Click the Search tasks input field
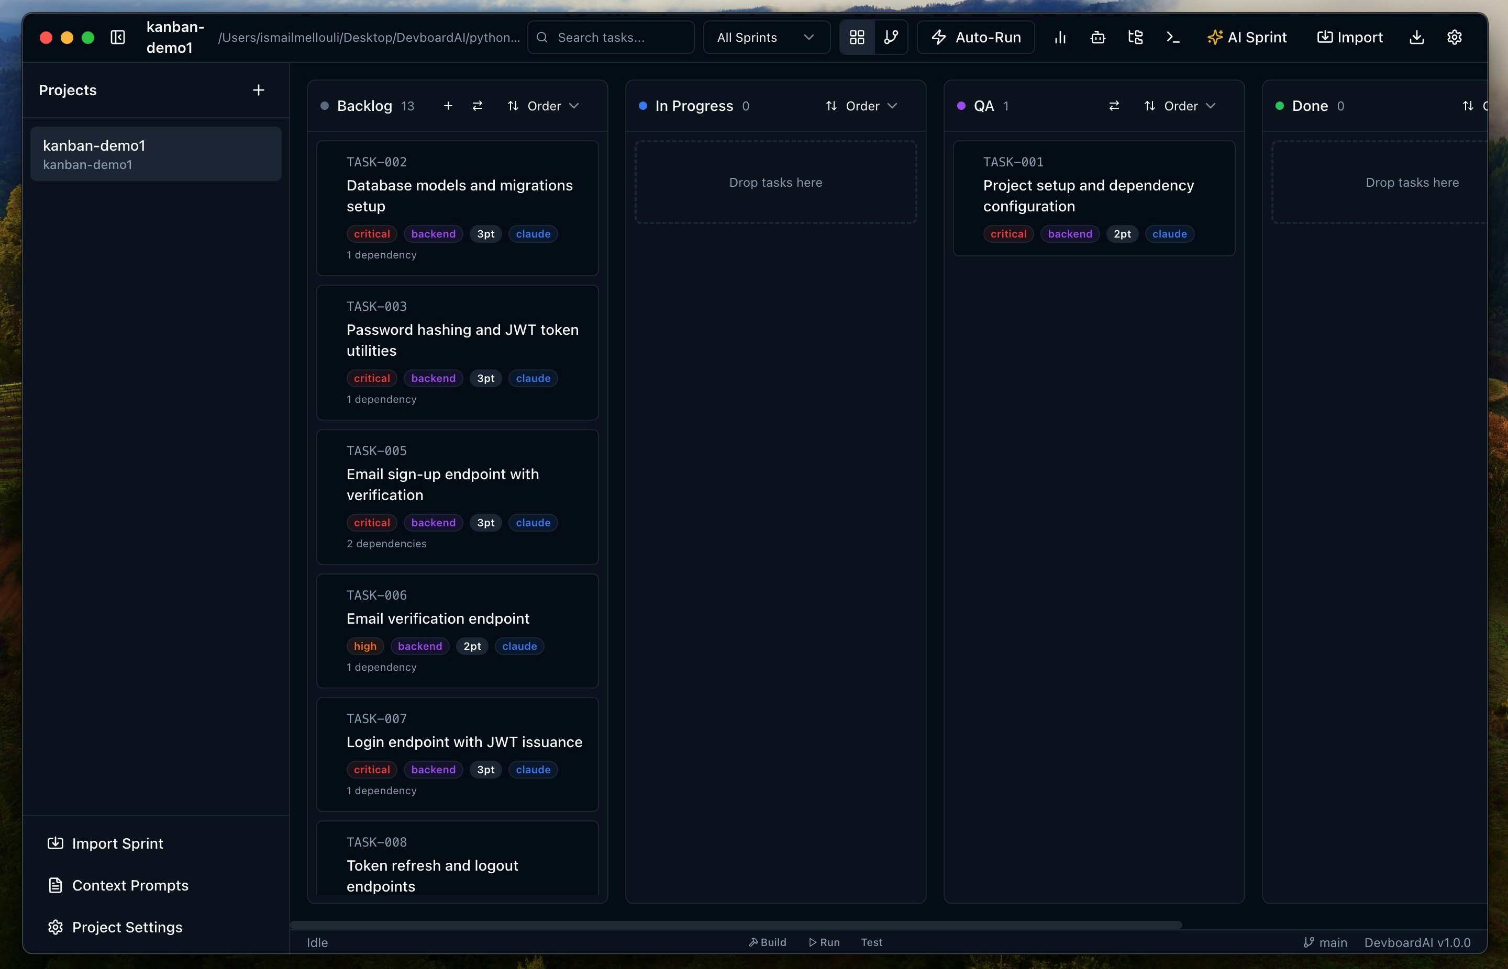This screenshot has height=969, width=1508. [610, 37]
